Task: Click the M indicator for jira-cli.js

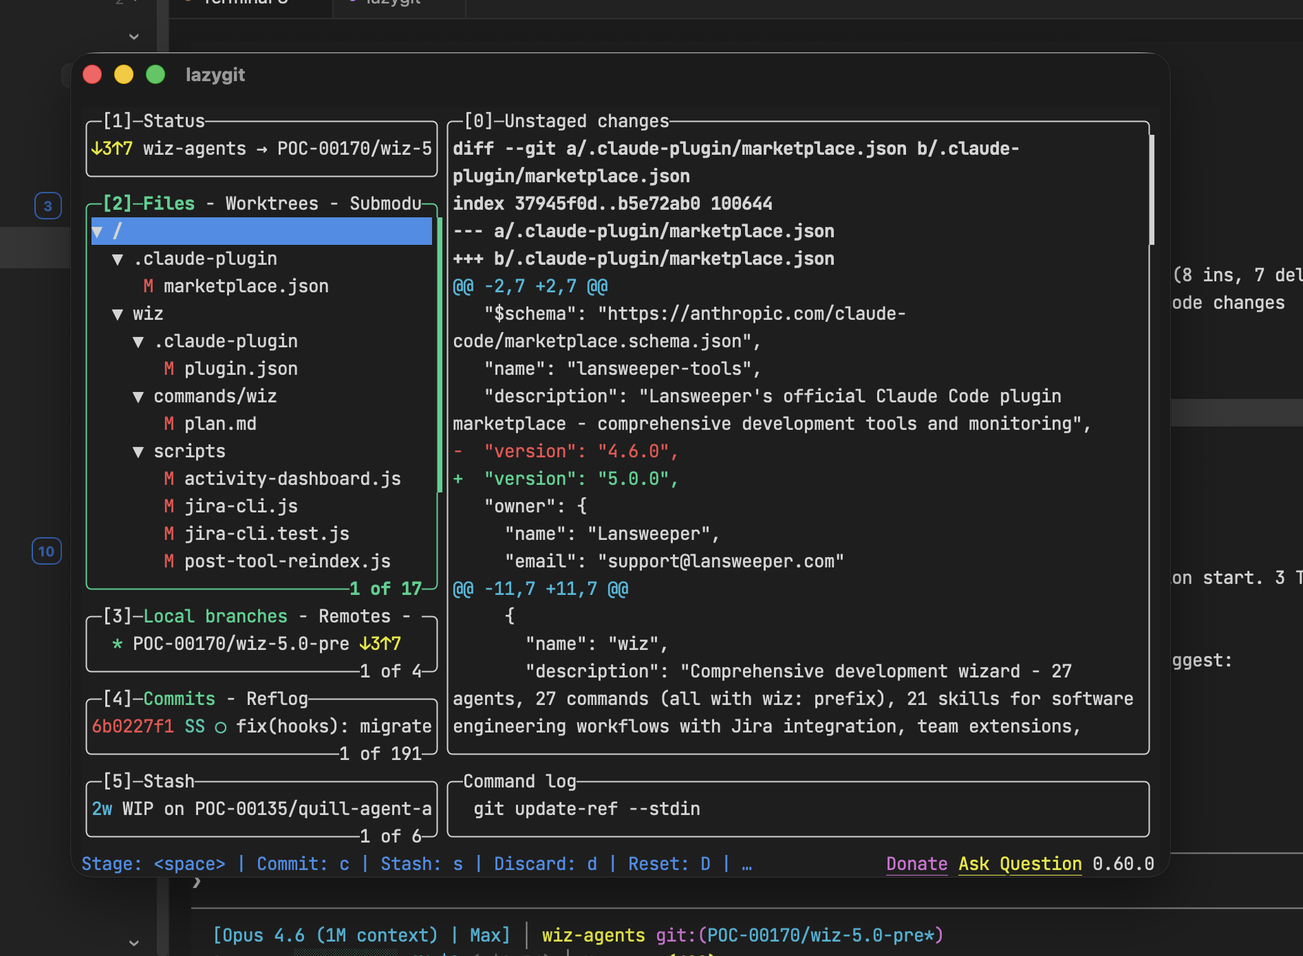Action: pyautogui.click(x=169, y=506)
